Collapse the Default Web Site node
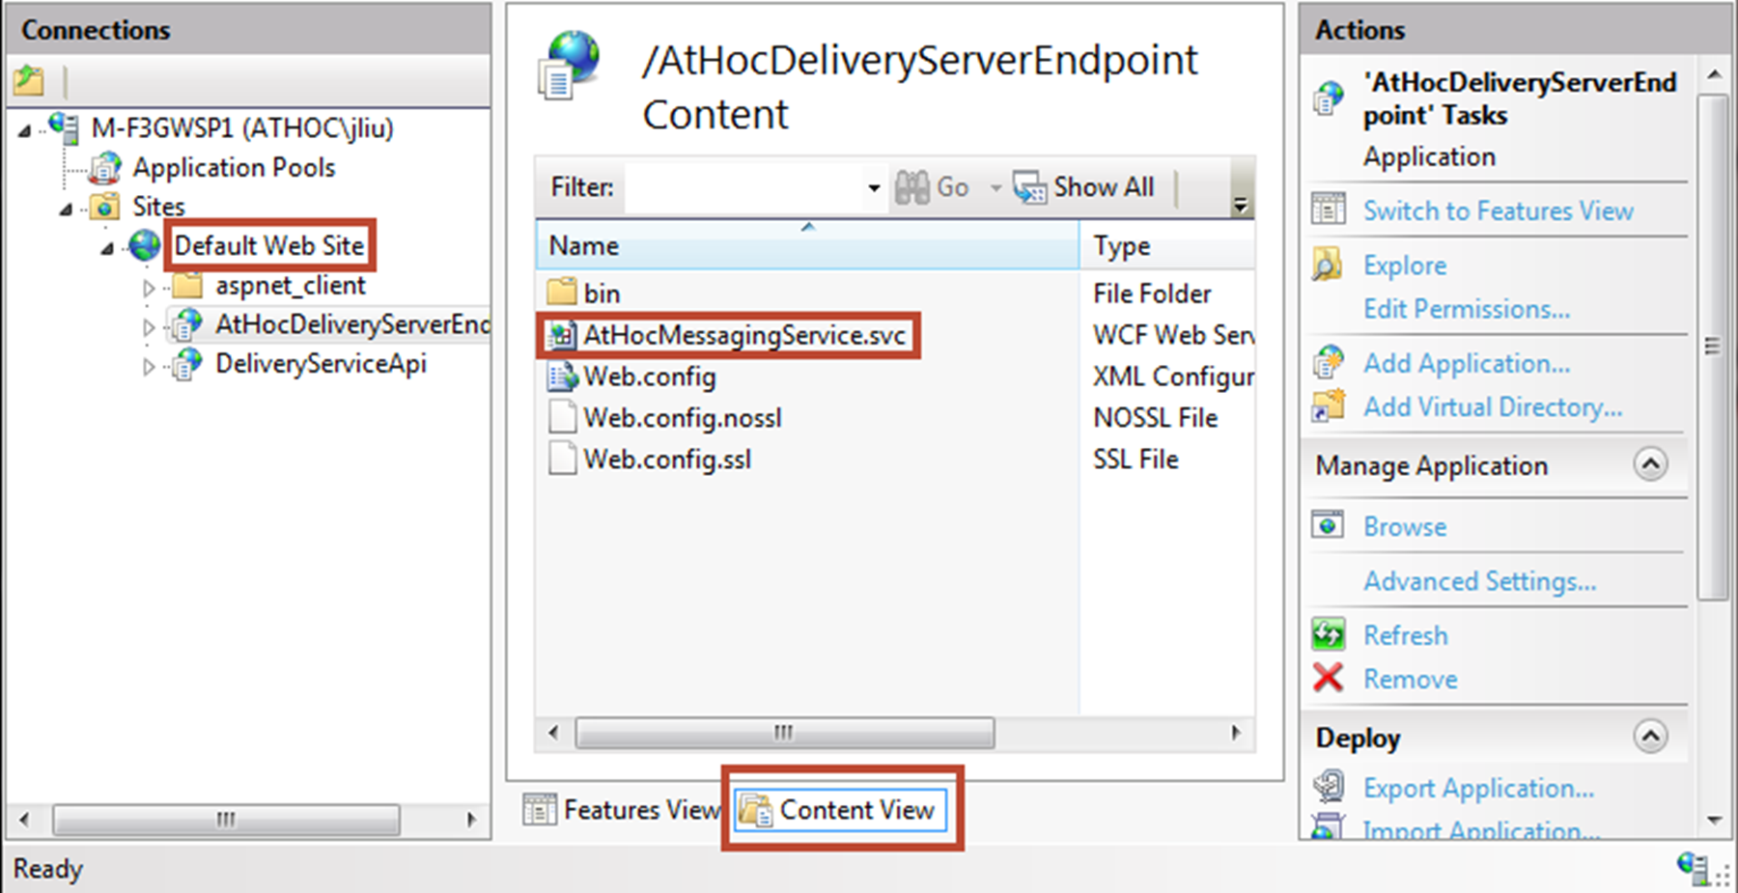Image resolution: width=1738 pixels, height=893 pixels. [107, 248]
